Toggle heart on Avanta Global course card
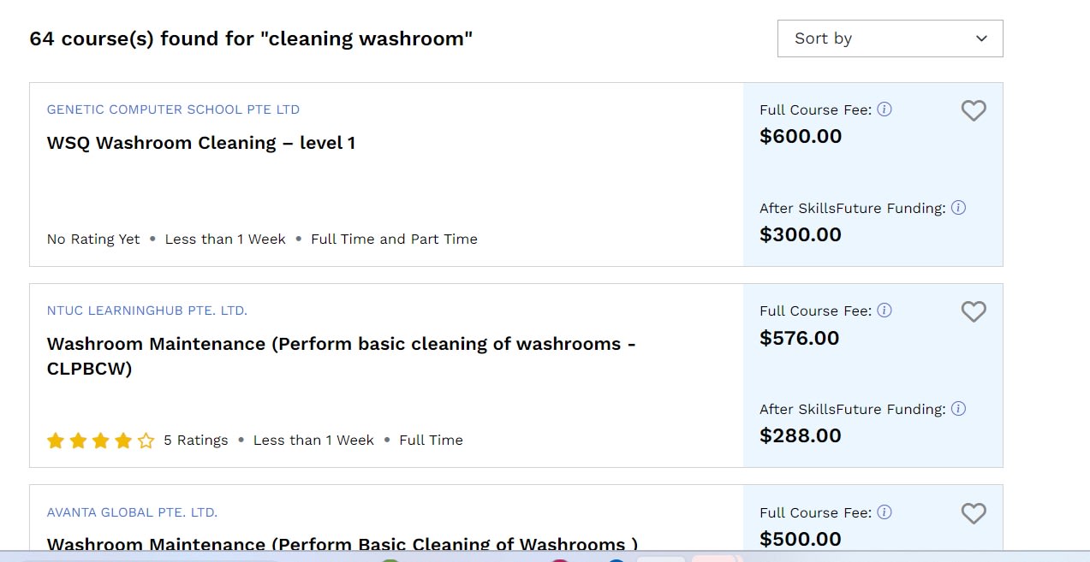The image size is (1090, 562). [x=974, y=513]
